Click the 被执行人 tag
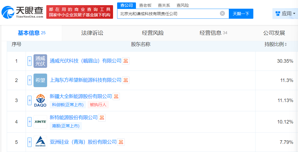Viewport: 298px width, 152px height. pos(98,105)
